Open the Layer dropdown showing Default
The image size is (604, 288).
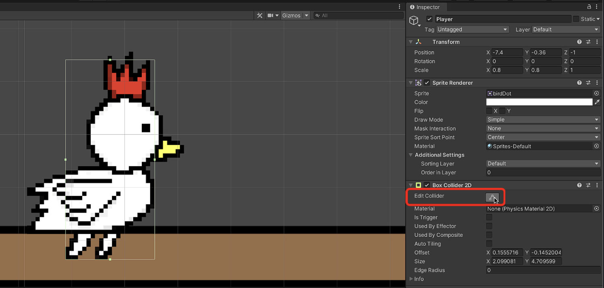566,29
